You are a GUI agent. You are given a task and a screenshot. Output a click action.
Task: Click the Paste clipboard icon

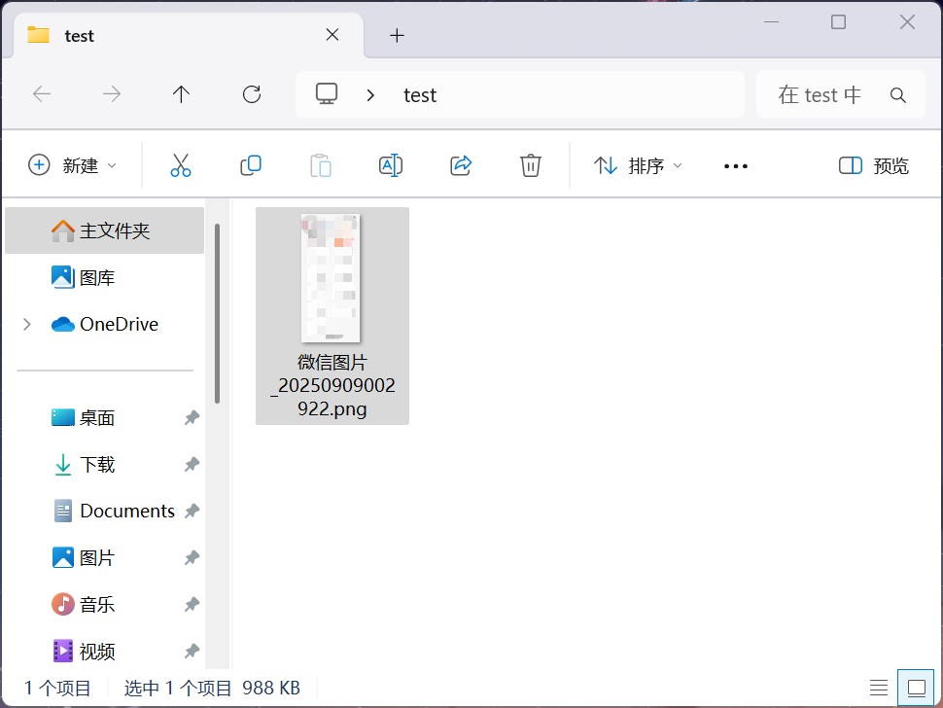(x=321, y=165)
